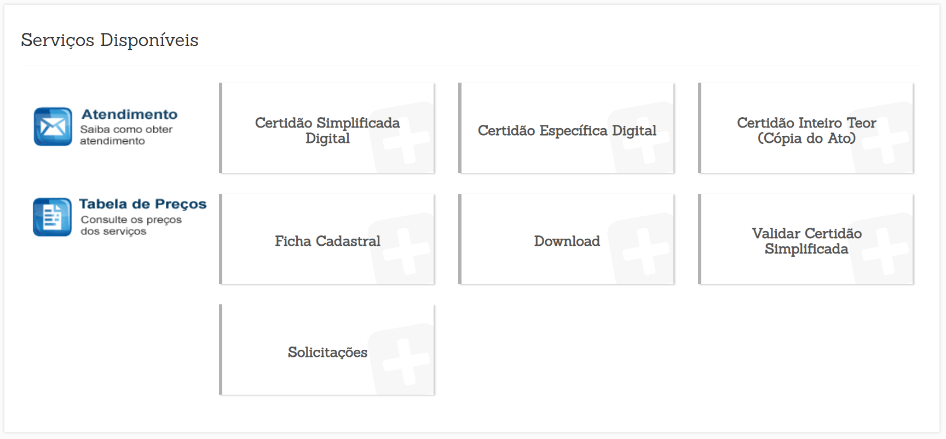Open Certidão Simplificada Digital service label

(x=327, y=130)
